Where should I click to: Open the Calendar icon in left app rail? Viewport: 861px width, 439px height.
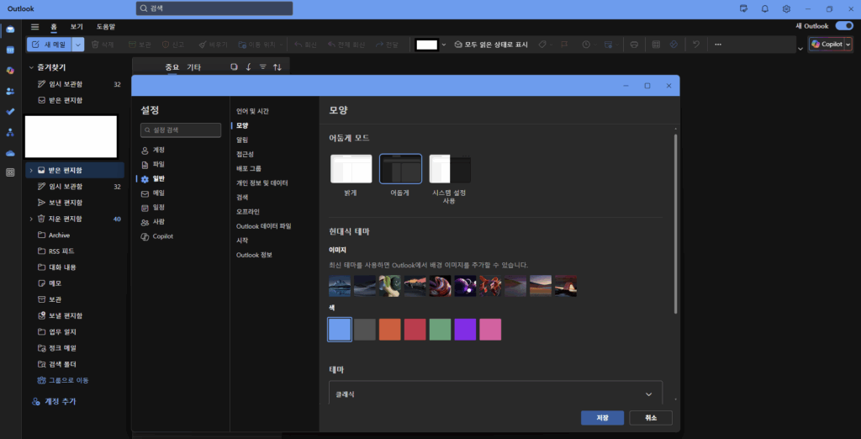[x=10, y=50]
